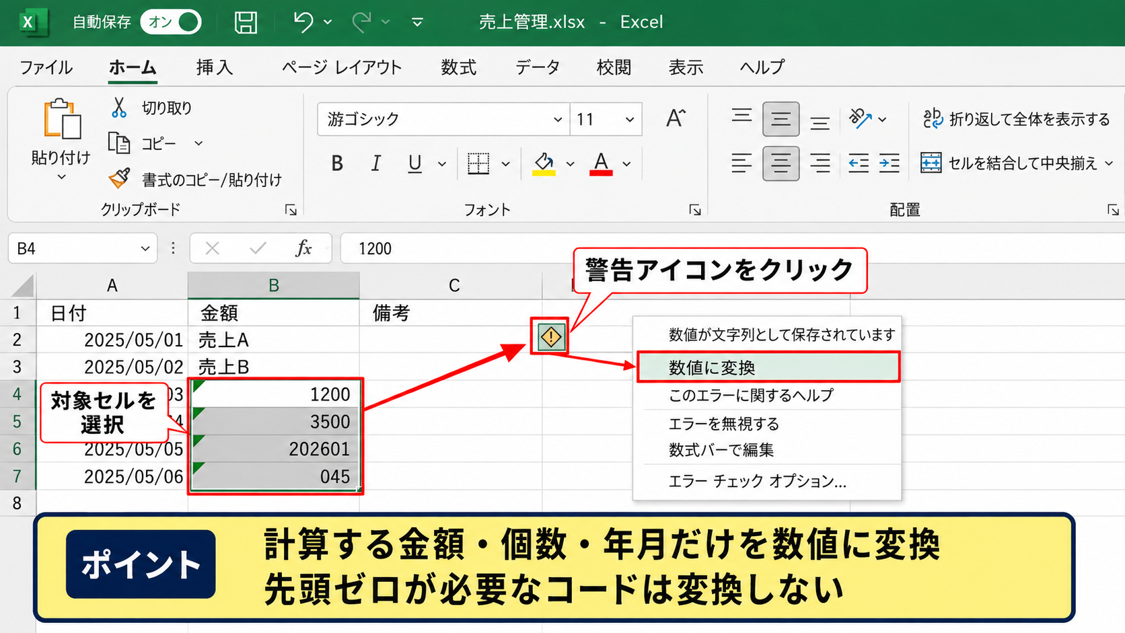Click the align left icon
1125x633 pixels.
[x=741, y=163]
